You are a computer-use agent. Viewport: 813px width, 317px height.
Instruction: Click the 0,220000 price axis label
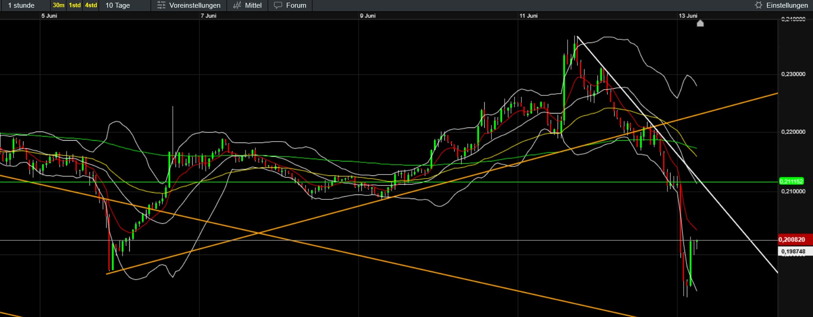point(793,132)
